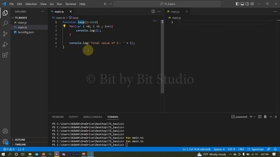Open the Run and Debug view
Screen dimensions: 280x157
tap(5, 44)
